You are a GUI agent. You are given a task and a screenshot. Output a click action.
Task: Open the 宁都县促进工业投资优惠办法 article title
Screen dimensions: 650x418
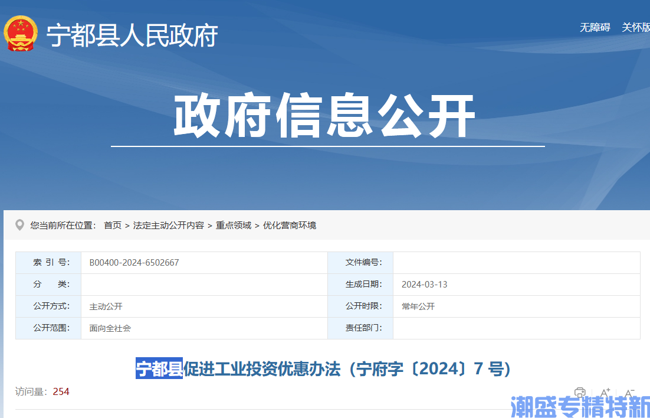click(x=325, y=368)
